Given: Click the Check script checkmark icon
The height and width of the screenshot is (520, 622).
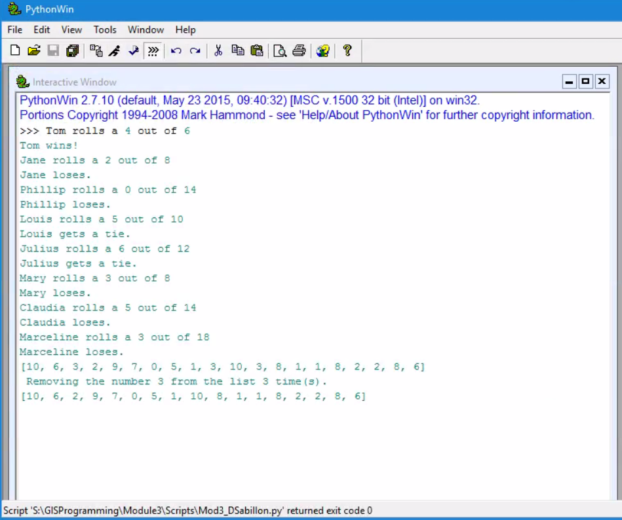Looking at the screenshot, I should point(134,50).
